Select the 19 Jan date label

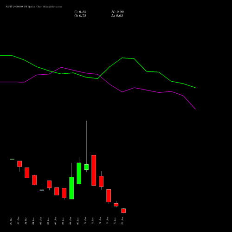115,221
